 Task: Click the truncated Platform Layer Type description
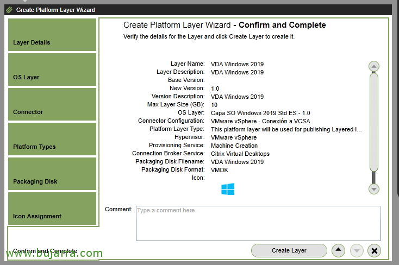[286, 129]
